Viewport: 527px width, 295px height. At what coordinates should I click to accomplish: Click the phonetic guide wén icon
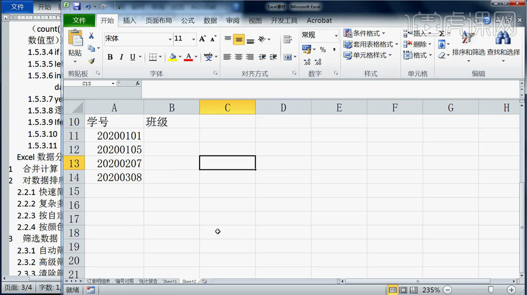[x=208, y=57]
